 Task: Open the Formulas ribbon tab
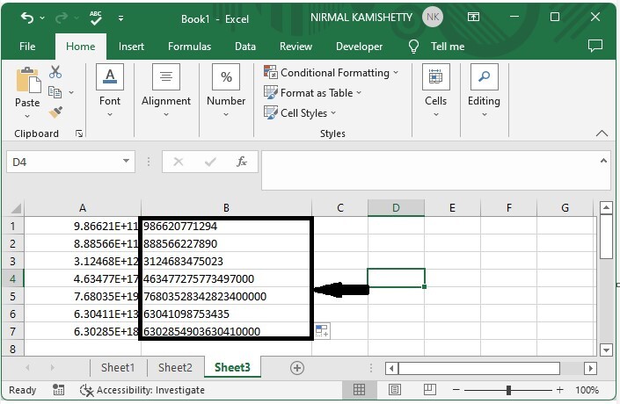pos(189,47)
